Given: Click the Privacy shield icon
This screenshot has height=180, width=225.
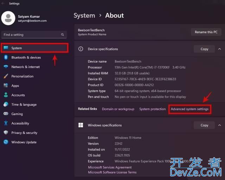Looking at the screenshot, I should (6, 133).
